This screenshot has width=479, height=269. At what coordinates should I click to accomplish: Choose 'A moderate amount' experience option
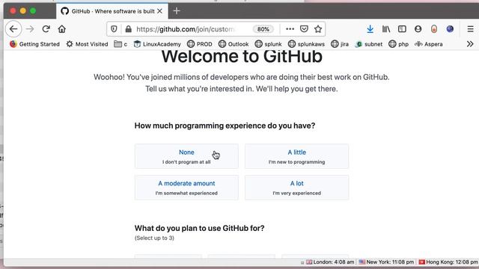point(186,188)
